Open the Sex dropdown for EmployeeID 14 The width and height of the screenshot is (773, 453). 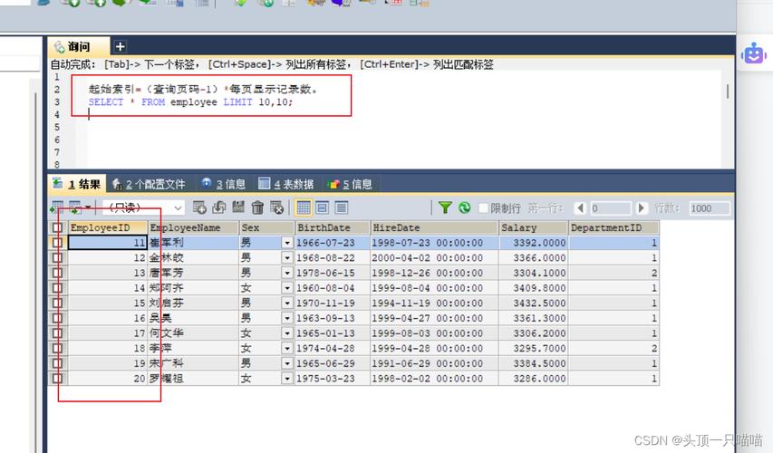click(287, 288)
